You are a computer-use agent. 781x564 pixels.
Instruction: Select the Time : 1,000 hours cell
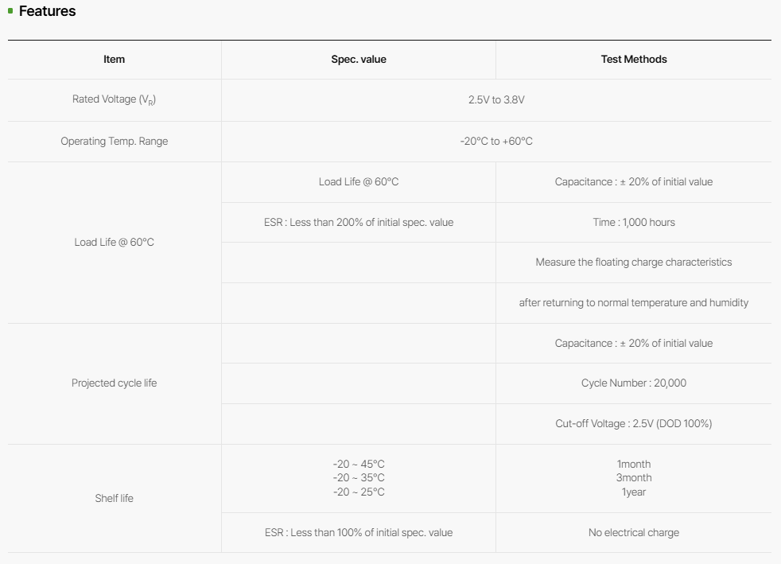coord(634,222)
